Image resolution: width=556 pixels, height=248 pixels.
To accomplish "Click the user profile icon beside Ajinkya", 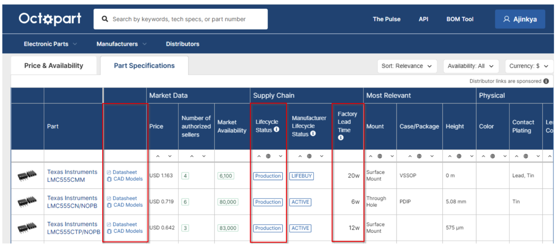I will point(507,19).
